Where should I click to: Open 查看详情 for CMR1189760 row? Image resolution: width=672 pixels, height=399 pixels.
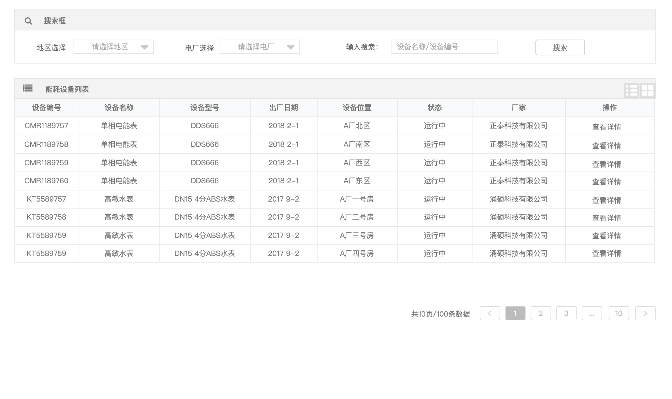606,181
